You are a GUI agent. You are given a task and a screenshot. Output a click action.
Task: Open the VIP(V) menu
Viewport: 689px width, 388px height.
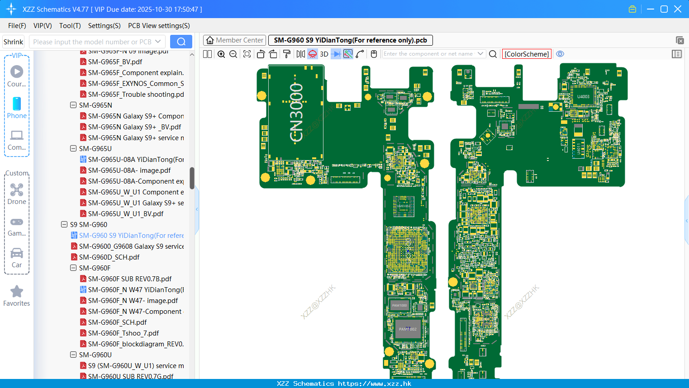(x=43, y=26)
